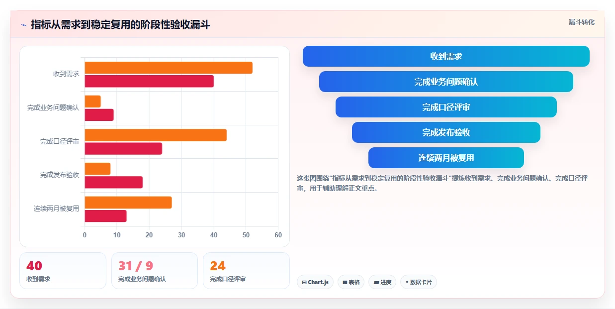This screenshot has width=615, height=309.
Task: Click the red bar for 收到需求
Action: (149, 81)
